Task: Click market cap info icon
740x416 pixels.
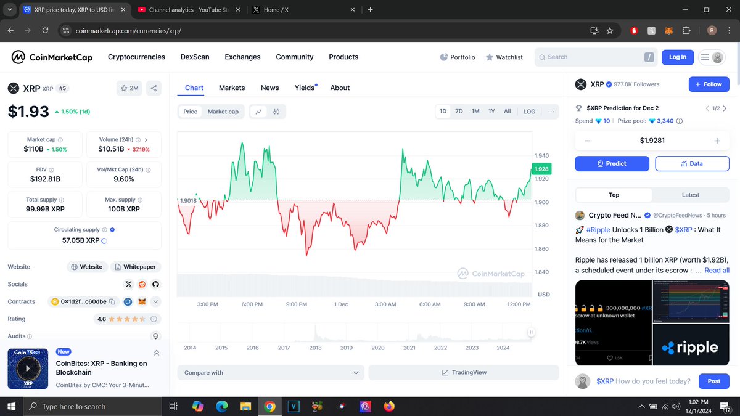Action: click(x=60, y=140)
